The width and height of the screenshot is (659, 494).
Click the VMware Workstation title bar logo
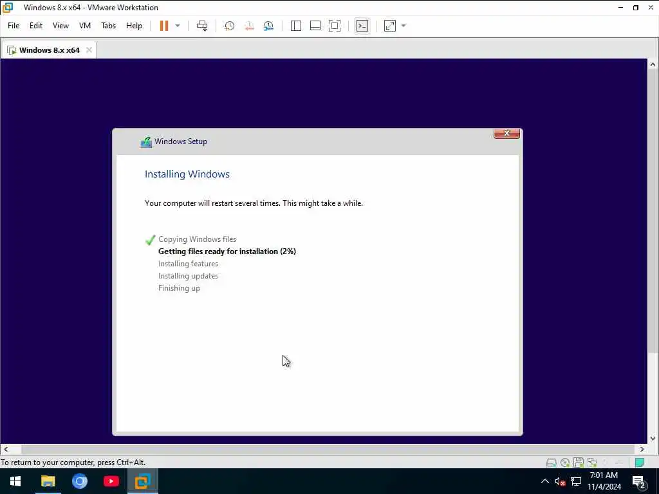click(x=8, y=8)
